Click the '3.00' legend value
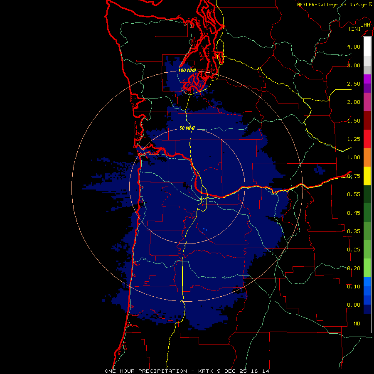Screen dimensions: 374x374 coord(354,65)
